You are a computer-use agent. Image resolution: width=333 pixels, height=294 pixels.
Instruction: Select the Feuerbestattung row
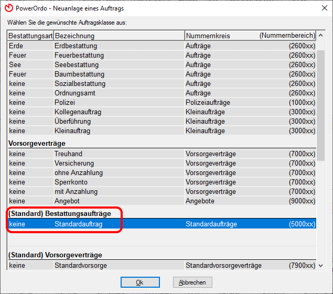tap(162, 56)
